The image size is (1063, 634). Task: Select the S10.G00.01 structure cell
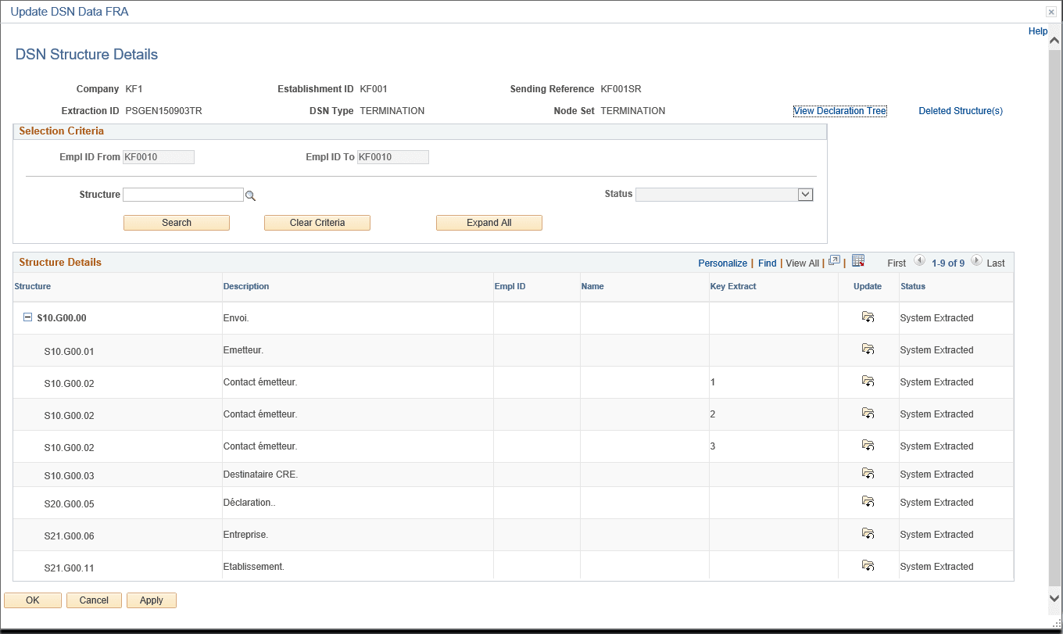(x=70, y=352)
